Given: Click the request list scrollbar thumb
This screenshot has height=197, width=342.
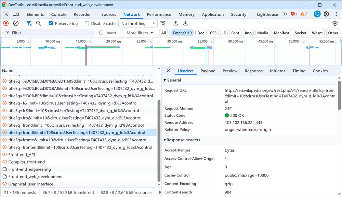Looking at the screenshot, I should [159, 140].
